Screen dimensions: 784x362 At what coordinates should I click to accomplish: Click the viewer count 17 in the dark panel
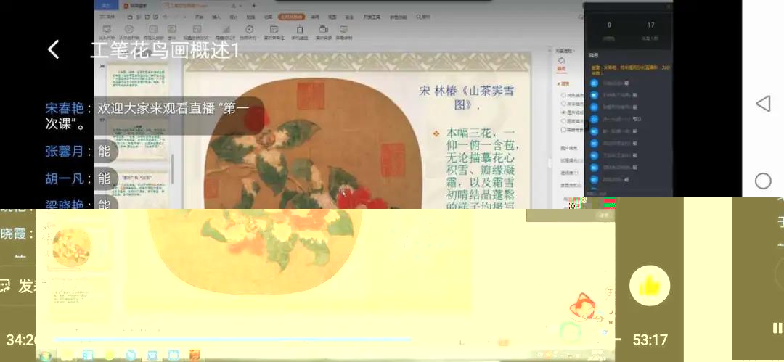coord(650,25)
